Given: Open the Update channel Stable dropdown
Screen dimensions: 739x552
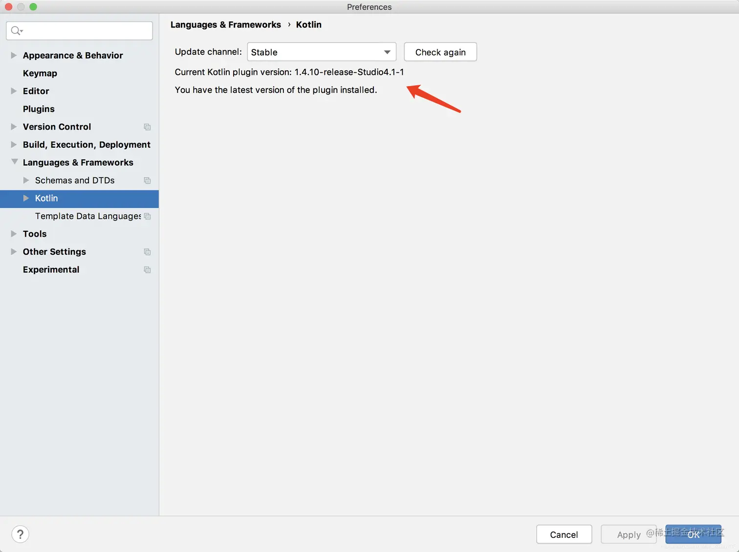Looking at the screenshot, I should click(322, 52).
